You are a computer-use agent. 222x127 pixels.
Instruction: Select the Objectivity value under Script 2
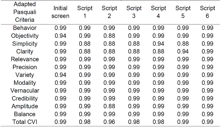[x=109, y=36]
